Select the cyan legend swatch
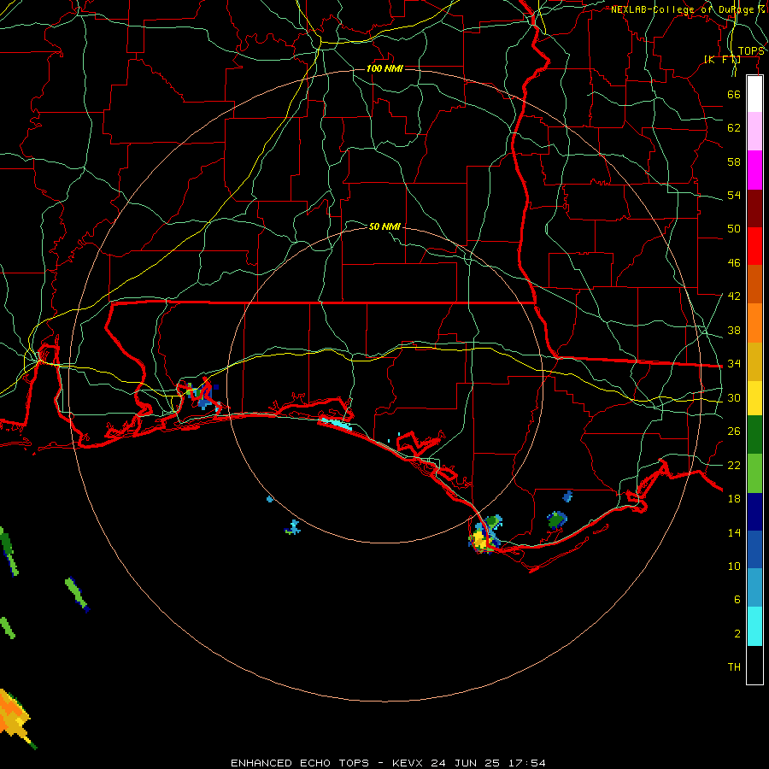 click(x=754, y=626)
